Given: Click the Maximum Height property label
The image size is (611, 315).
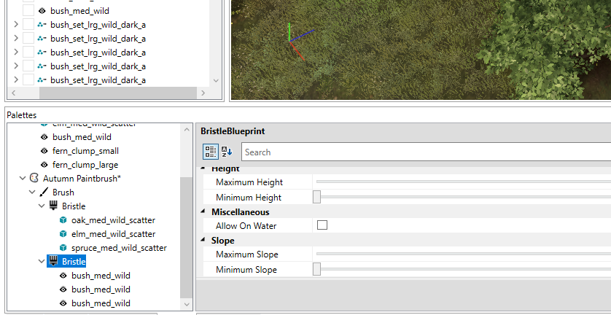Looking at the screenshot, I should pos(249,182).
